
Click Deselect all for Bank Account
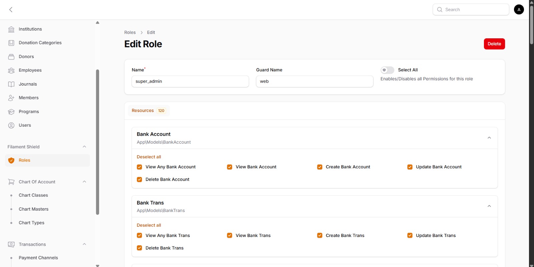tap(149, 157)
